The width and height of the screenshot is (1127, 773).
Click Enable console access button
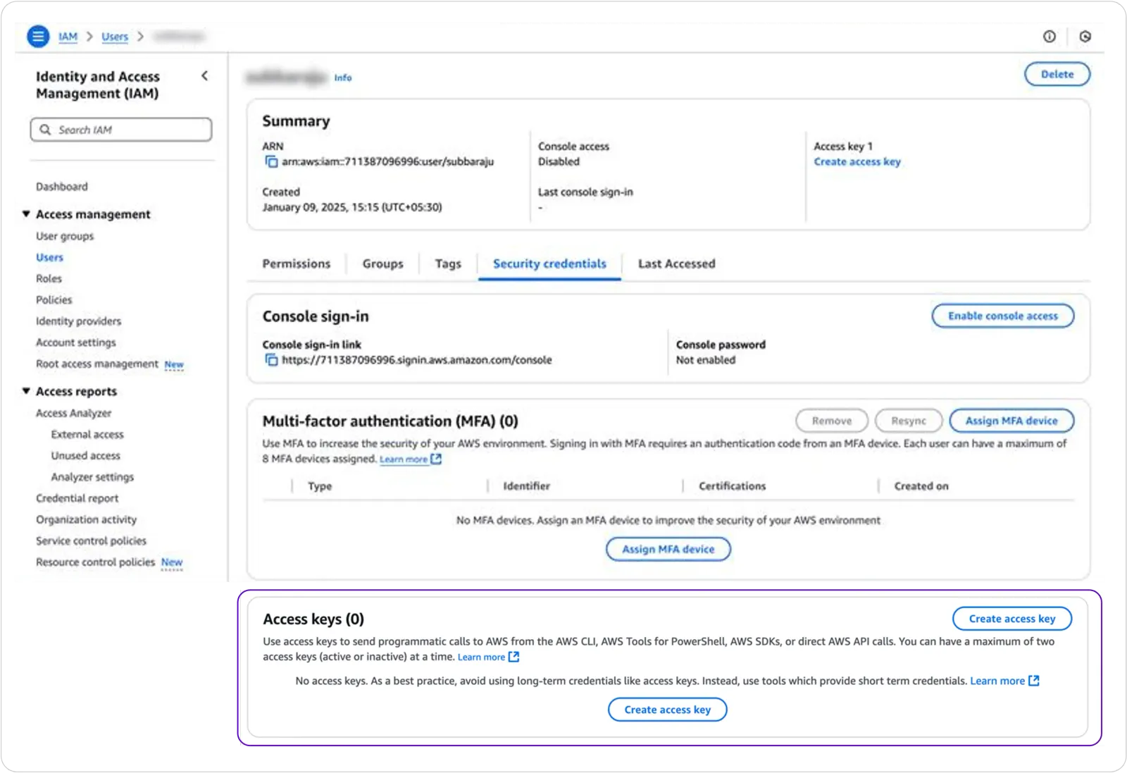point(1003,316)
